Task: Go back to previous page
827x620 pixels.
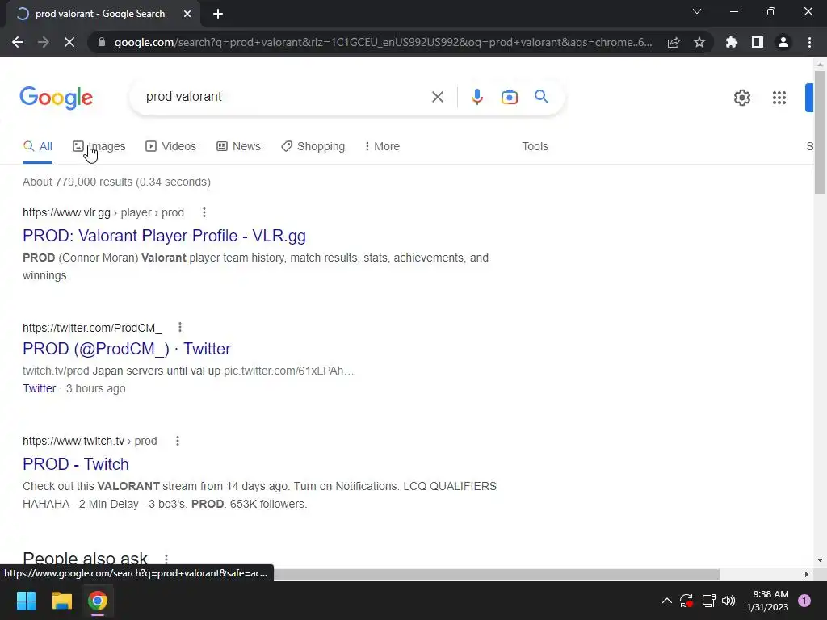Action: (x=18, y=42)
